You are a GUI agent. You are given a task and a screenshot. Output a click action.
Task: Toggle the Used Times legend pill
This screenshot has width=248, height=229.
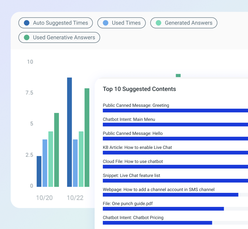[122, 23]
